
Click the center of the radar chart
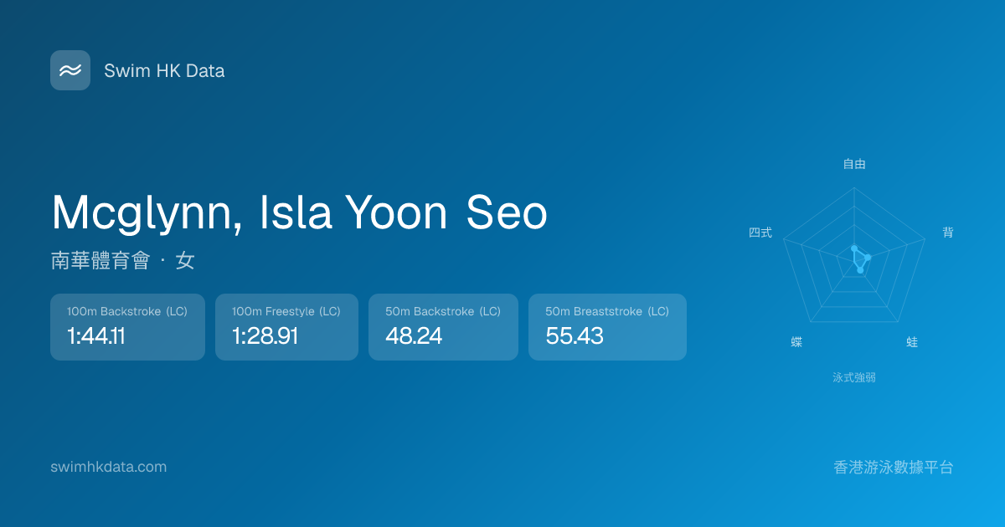click(x=854, y=261)
